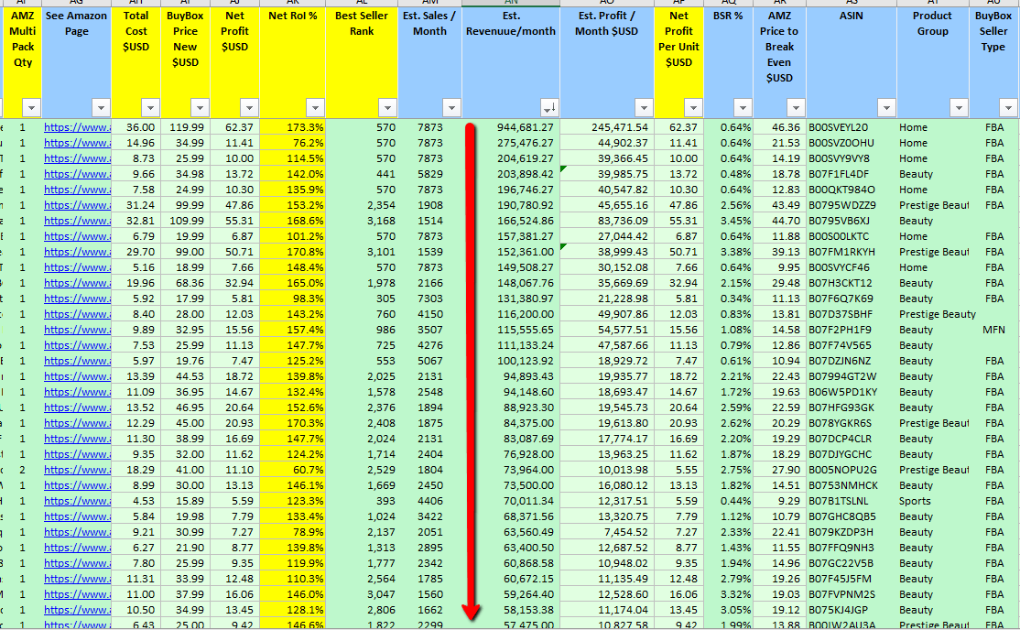This screenshot has height=630, width=1020.
Task: Click the sorted Est. Revenue/month filter button
Action: pos(548,107)
